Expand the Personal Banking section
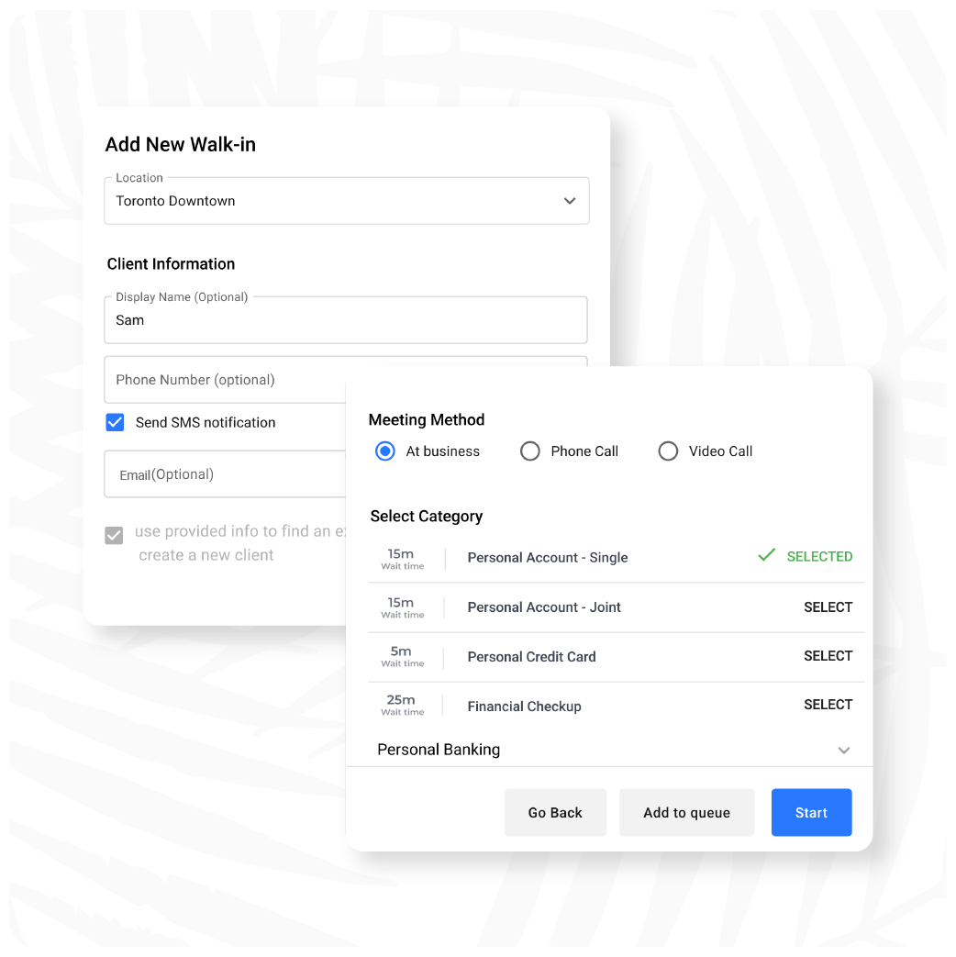 click(x=844, y=751)
